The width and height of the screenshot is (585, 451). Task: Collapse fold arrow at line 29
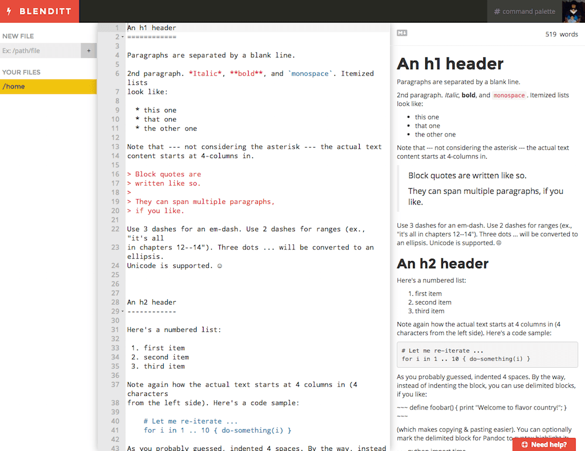[122, 311]
